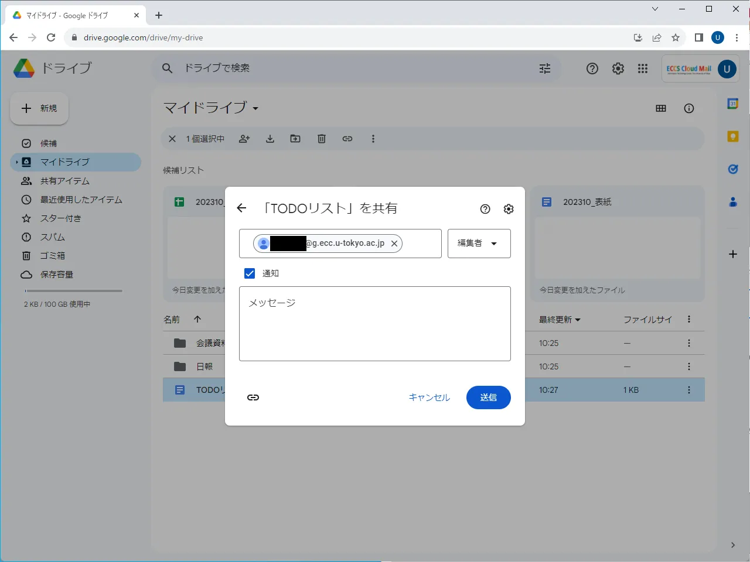Open the 編集者 role dropdown
Screen dimensions: 750x562
479,244
